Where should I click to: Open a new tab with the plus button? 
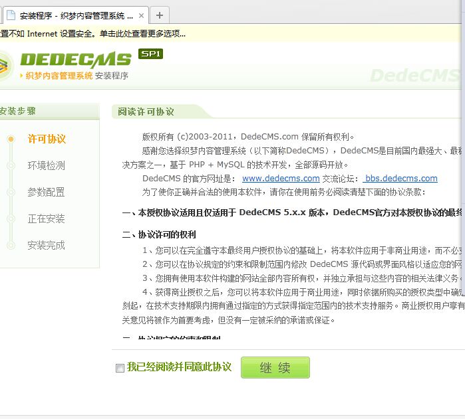(160, 15)
